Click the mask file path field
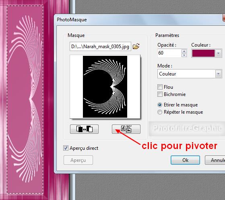The width and height of the screenshot is (225, 200). tap(100, 46)
